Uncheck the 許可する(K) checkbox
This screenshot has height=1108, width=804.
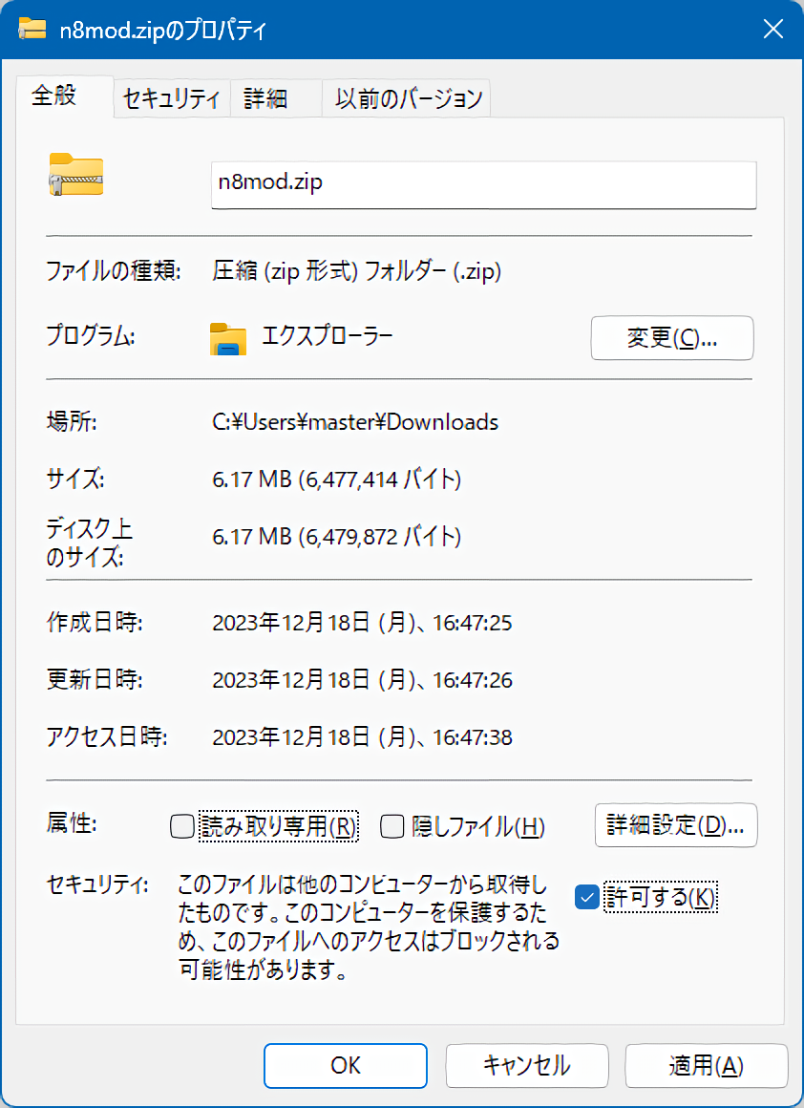[587, 897]
